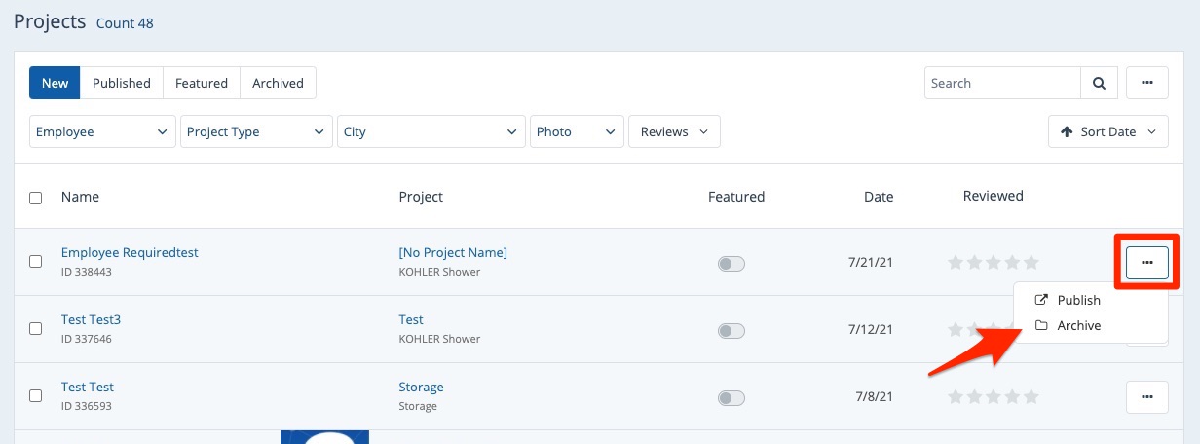Viewport: 1200px width, 444px height.
Task: Open the Storage project link
Action: tap(421, 387)
